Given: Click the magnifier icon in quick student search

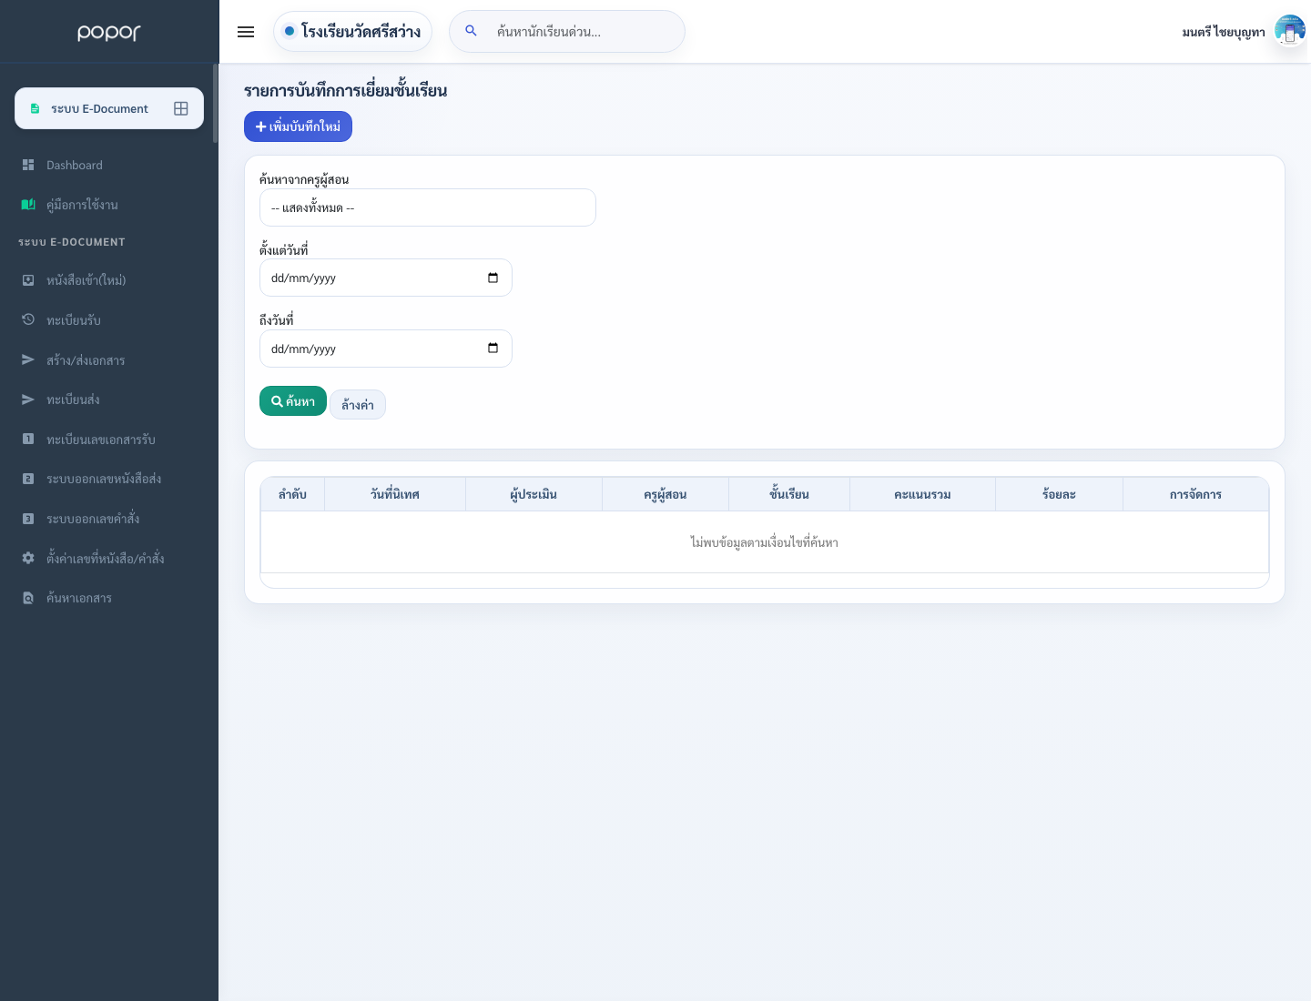Looking at the screenshot, I should (x=471, y=31).
